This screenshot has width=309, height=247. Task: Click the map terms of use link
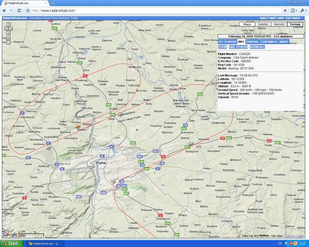(295, 236)
